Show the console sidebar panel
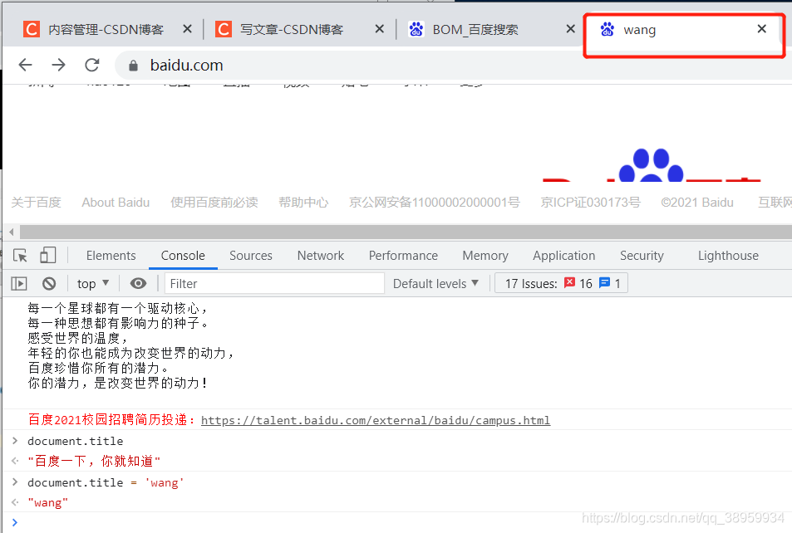The width and height of the screenshot is (792, 533). pyautogui.click(x=18, y=284)
